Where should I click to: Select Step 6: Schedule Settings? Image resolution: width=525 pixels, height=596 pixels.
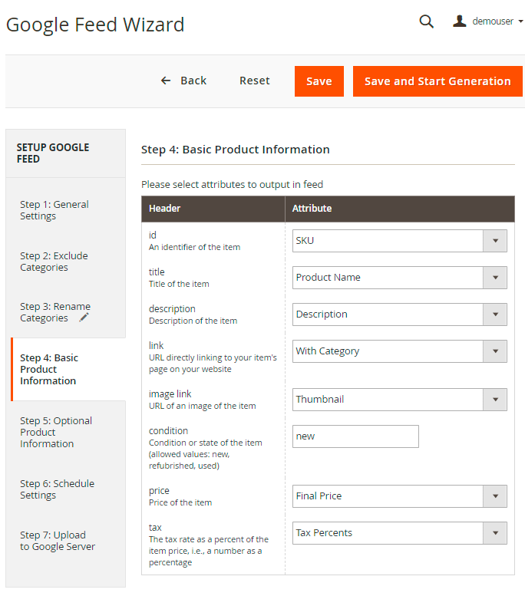click(x=57, y=489)
